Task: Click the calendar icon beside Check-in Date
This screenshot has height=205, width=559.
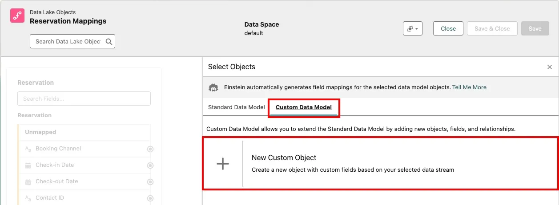Action: pos(28,166)
